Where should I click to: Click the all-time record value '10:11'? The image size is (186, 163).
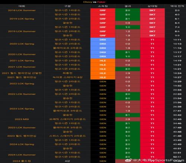(x=177, y=40)
